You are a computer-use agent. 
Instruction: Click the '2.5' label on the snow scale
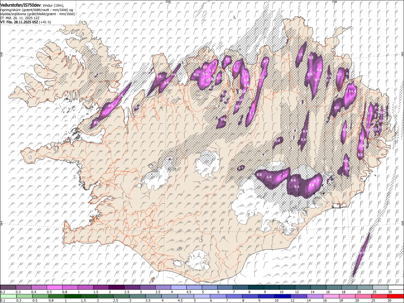pos(127,292)
